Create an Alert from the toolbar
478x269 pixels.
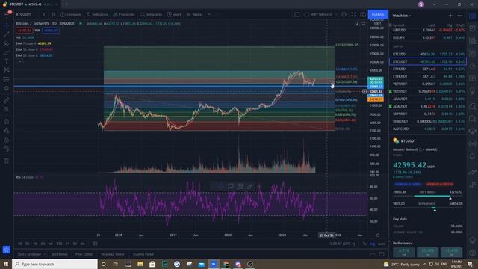click(x=174, y=15)
